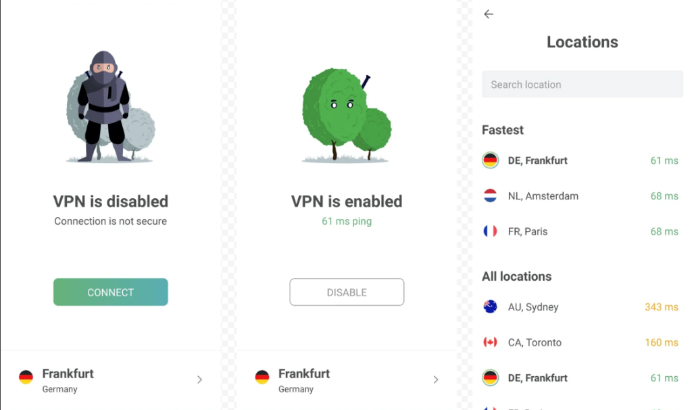Select DE, Frankfurt under All locations
The image size is (692, 410).
click(x=537, y=378)
